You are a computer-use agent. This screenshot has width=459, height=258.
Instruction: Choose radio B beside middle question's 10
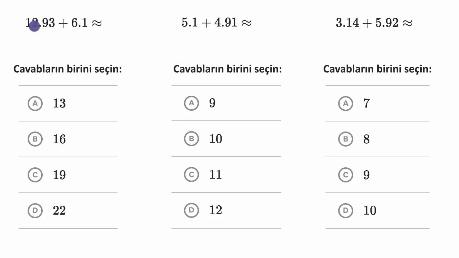click(x=191, y=139)
